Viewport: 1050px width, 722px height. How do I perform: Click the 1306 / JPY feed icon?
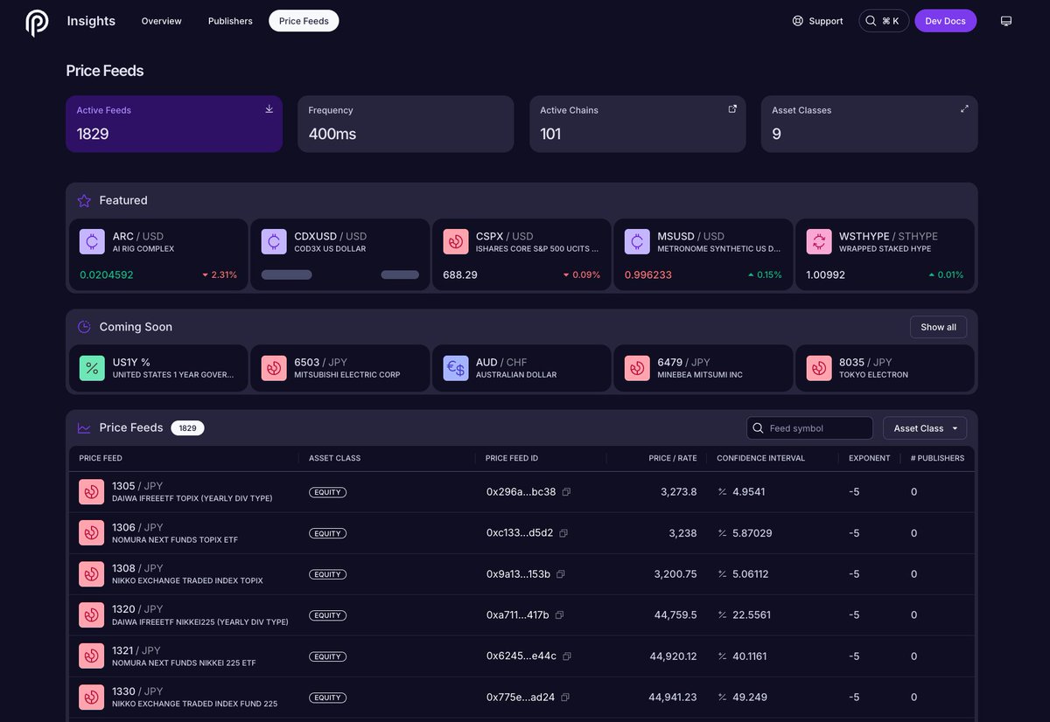click(92, 533)
